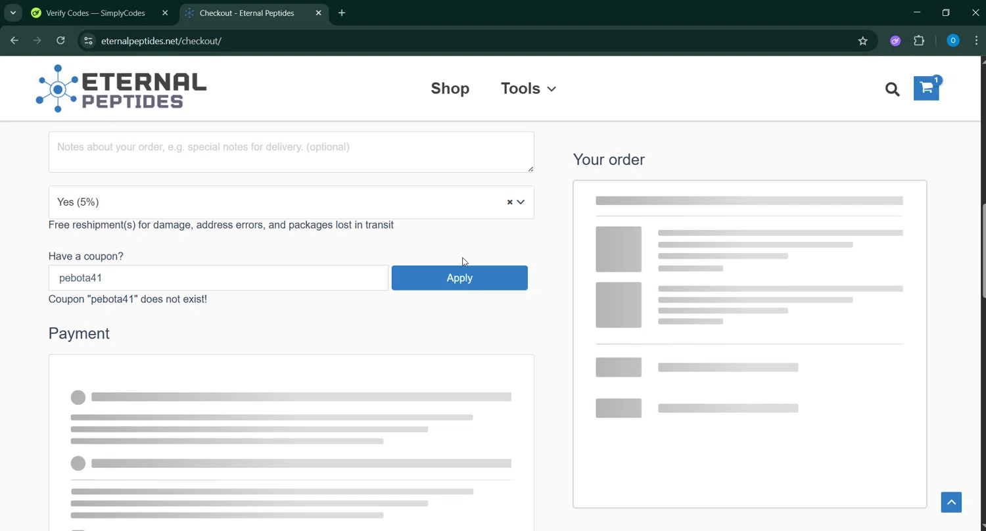Open the Chrome profile avatar
Image resolution: width=986 pixels, height=531 pixels.
click(x=952, y=41)
